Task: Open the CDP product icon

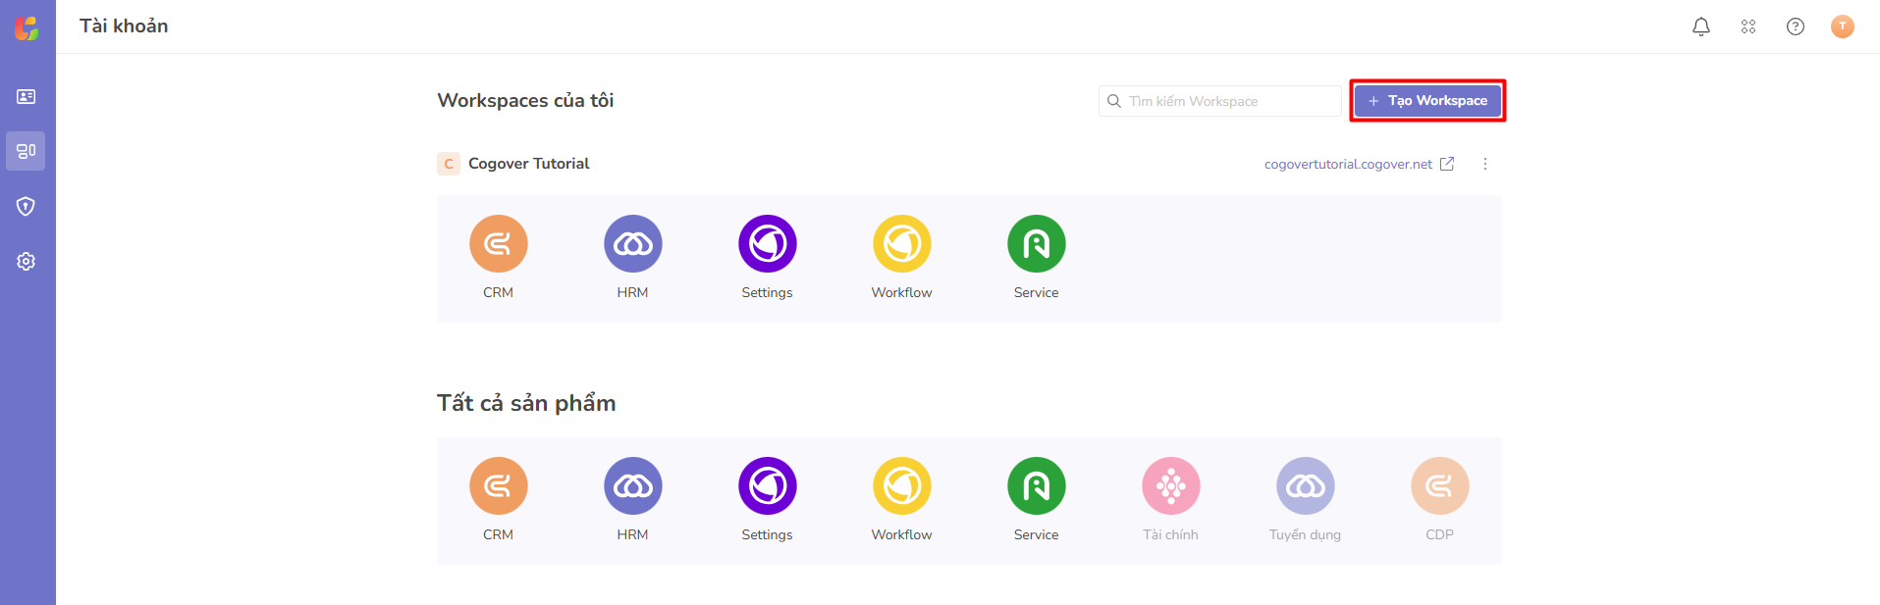Action: (x=1440, y=486)
